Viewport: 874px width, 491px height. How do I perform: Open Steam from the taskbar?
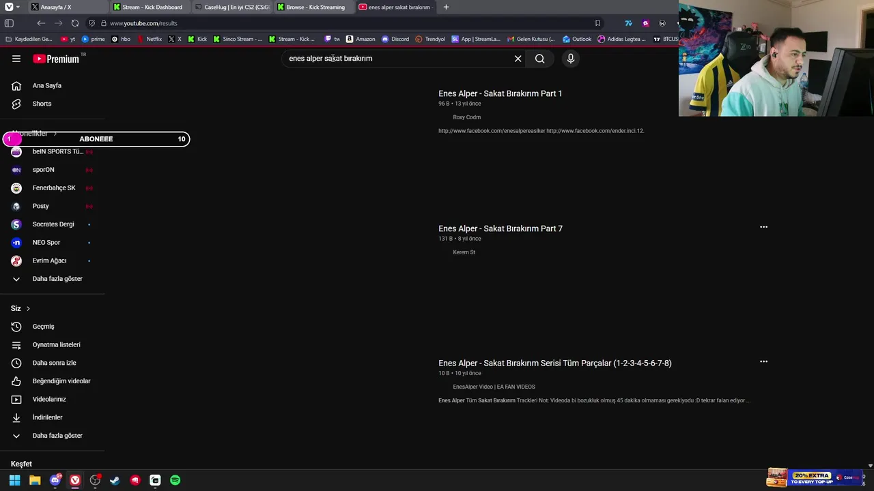click(115, 480)
